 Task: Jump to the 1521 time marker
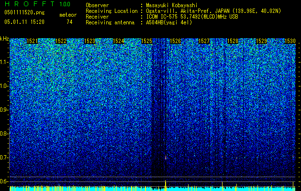(x=32, y=41)
